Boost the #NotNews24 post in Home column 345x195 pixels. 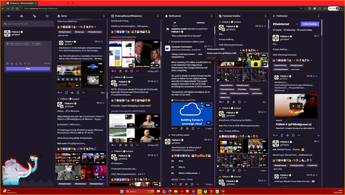[67, 93]
